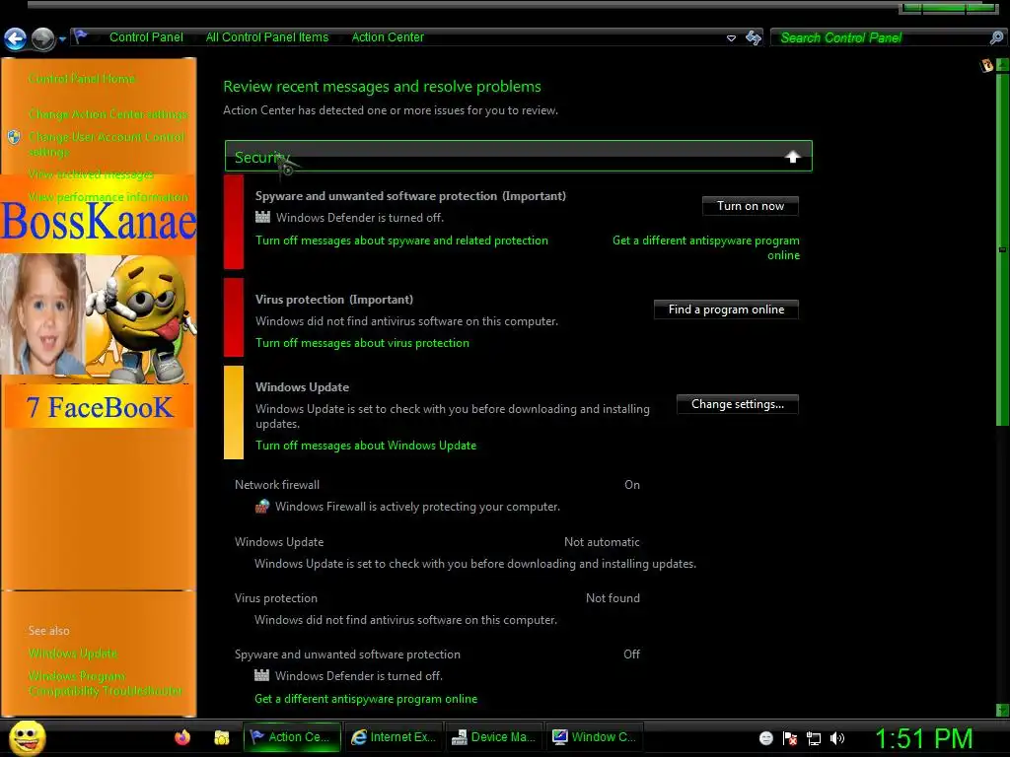Open the folder icon on the taskbar
This screenshot has height=757, width=1010.
pyautogui.click(x=222, y=737)
